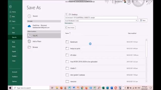Viewport: 161px width, 90px height.
Task: Click the ENG language indicator
Action: tap(139, 88)
